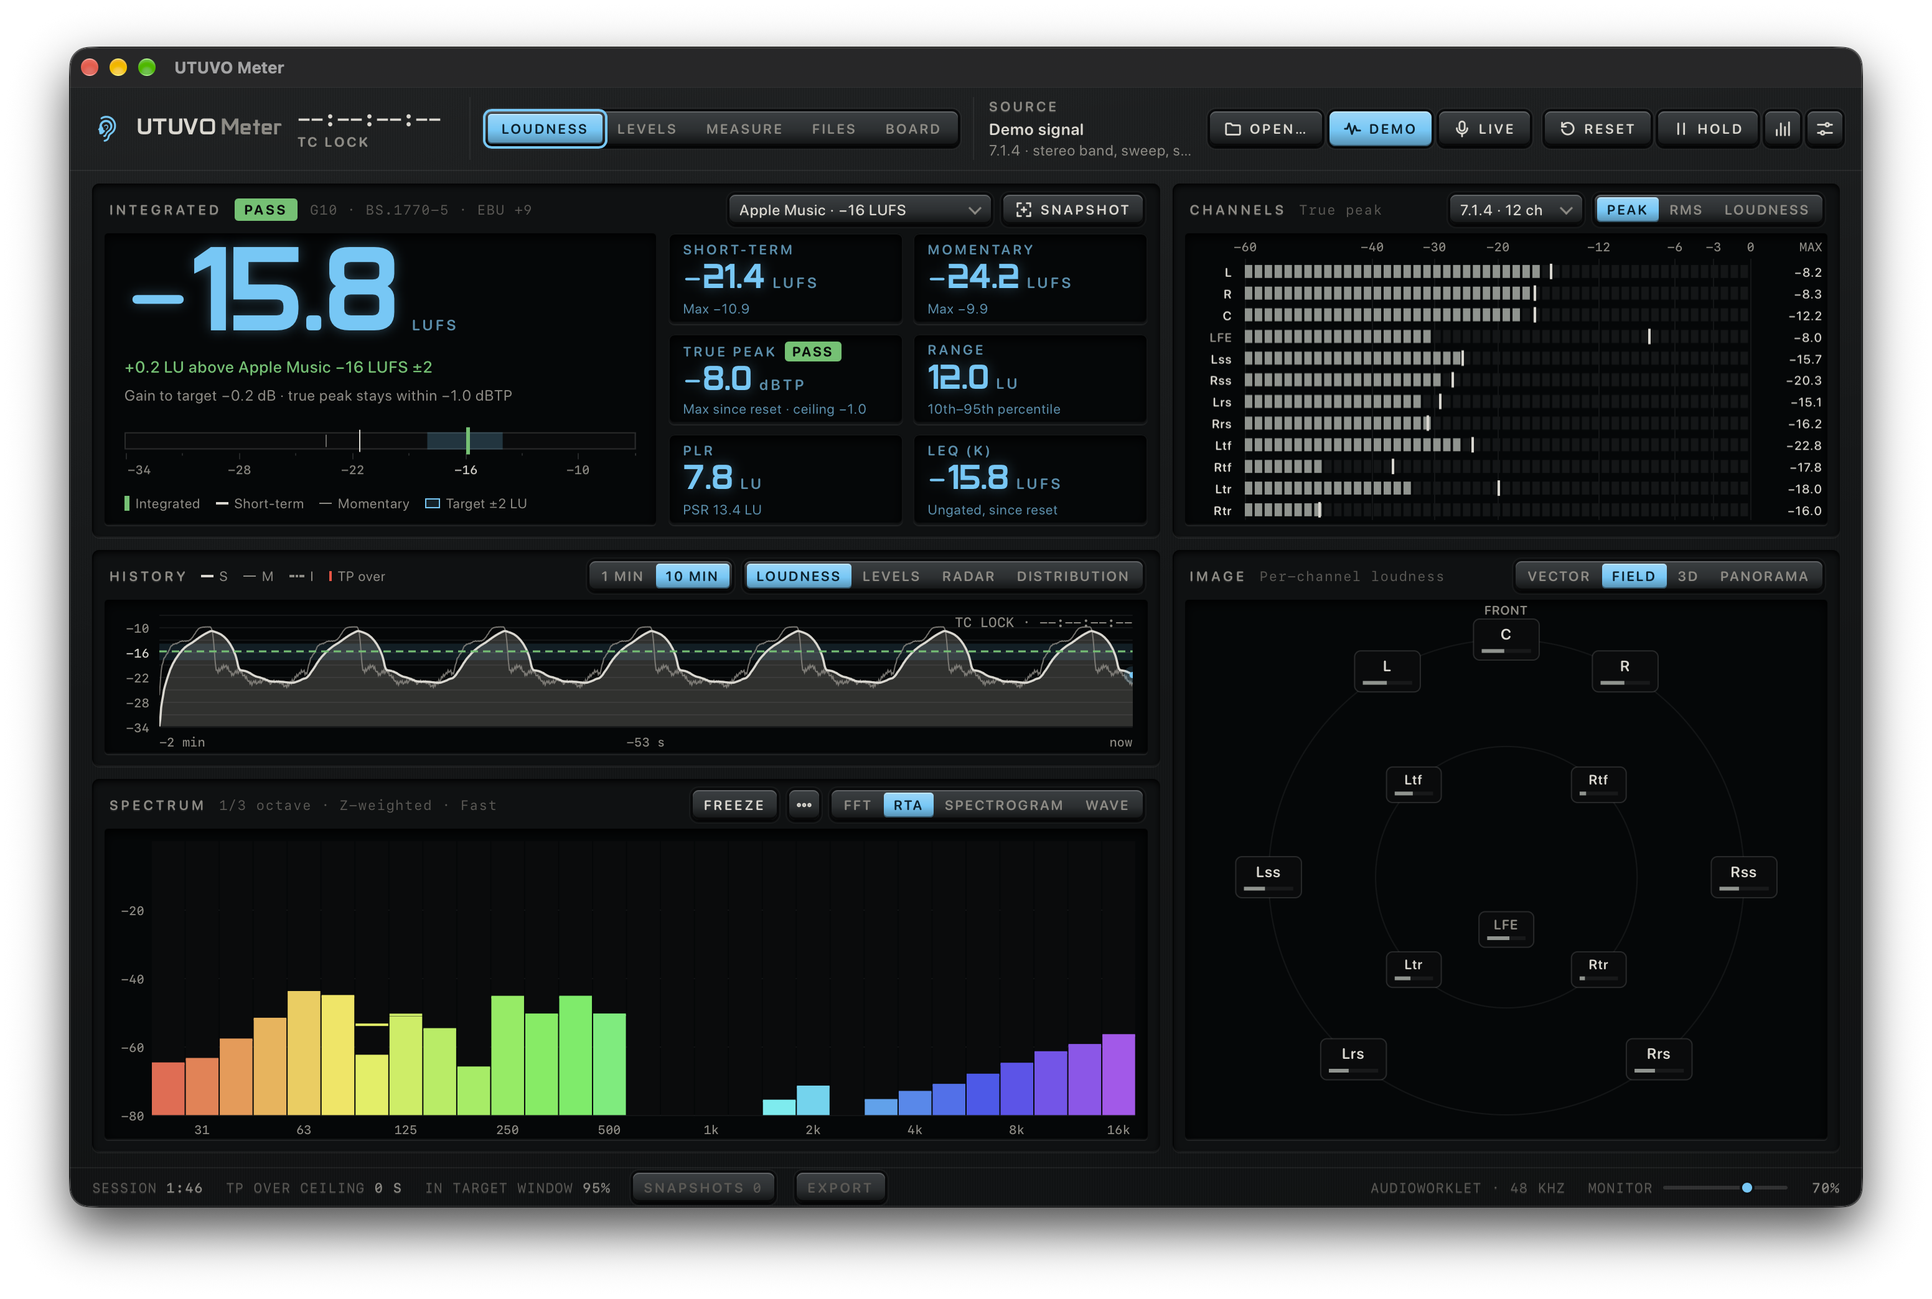The image size is (1932, 1299).
Task: Click the capture icon in the SNAPSHOT button
Action: (x=1024, y=210)
